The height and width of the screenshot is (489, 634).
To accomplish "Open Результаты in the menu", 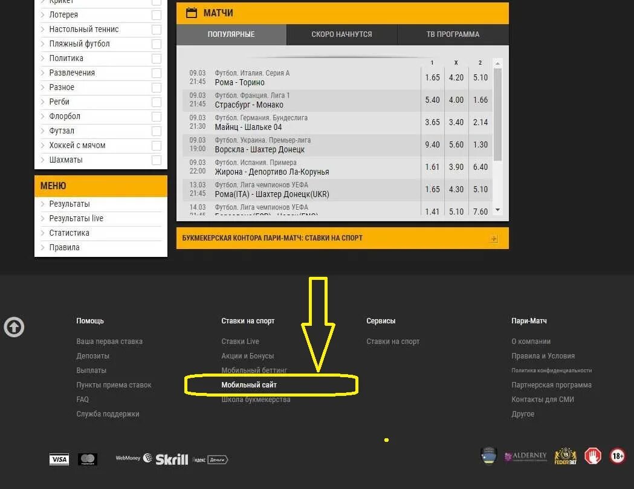I will coord(70,204).
